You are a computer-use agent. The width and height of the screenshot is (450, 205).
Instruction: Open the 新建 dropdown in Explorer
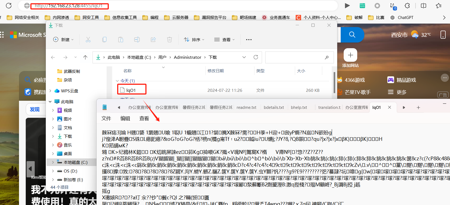coord(63,40)
